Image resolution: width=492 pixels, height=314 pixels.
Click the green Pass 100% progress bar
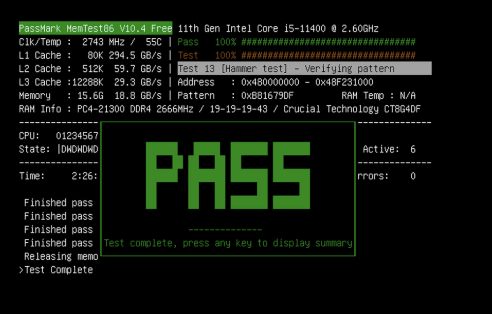point(328,42)
